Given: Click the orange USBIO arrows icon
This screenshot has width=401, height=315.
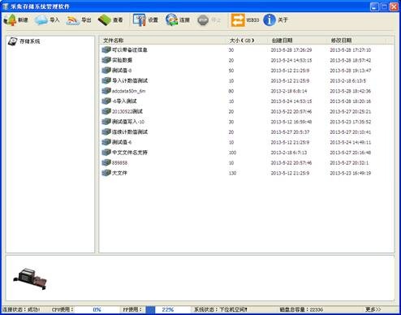Looking at the screenshot, I should tap(238, 20).
